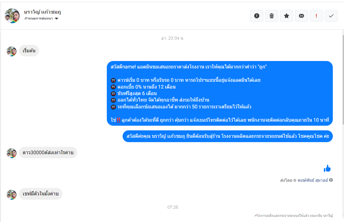Flag conversation with red exclamation icon
This screenshot has height=222, width=344.
pos(316,16)
